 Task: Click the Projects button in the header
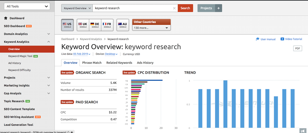(x=206, y=8)
